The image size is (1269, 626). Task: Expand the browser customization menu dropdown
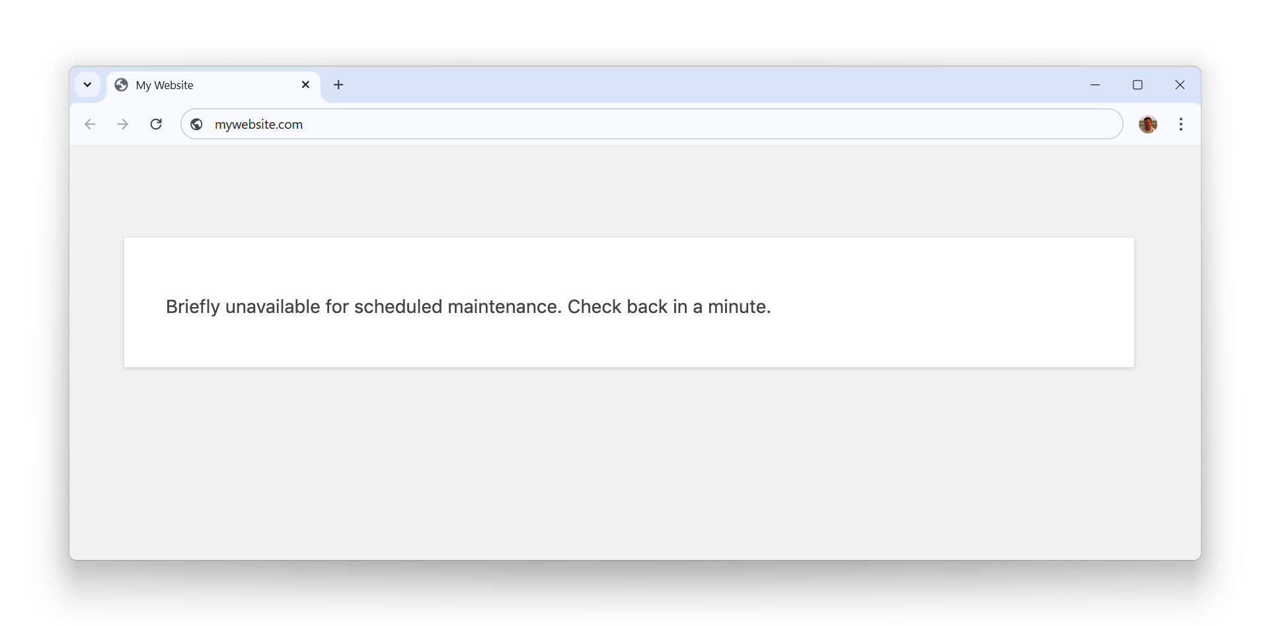(x=88, y=85)
